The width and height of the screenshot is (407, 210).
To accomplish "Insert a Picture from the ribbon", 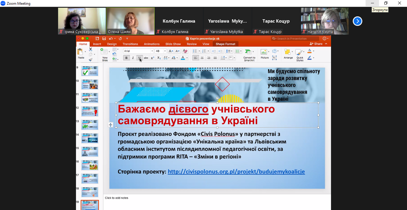I will pos(264,52).
